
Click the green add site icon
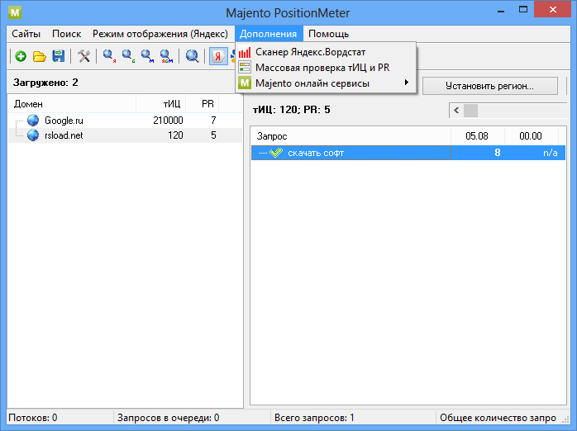point(21,56)
